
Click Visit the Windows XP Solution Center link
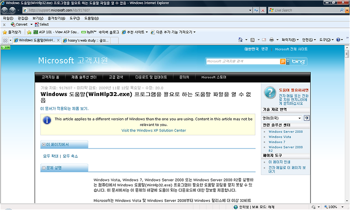154,130
